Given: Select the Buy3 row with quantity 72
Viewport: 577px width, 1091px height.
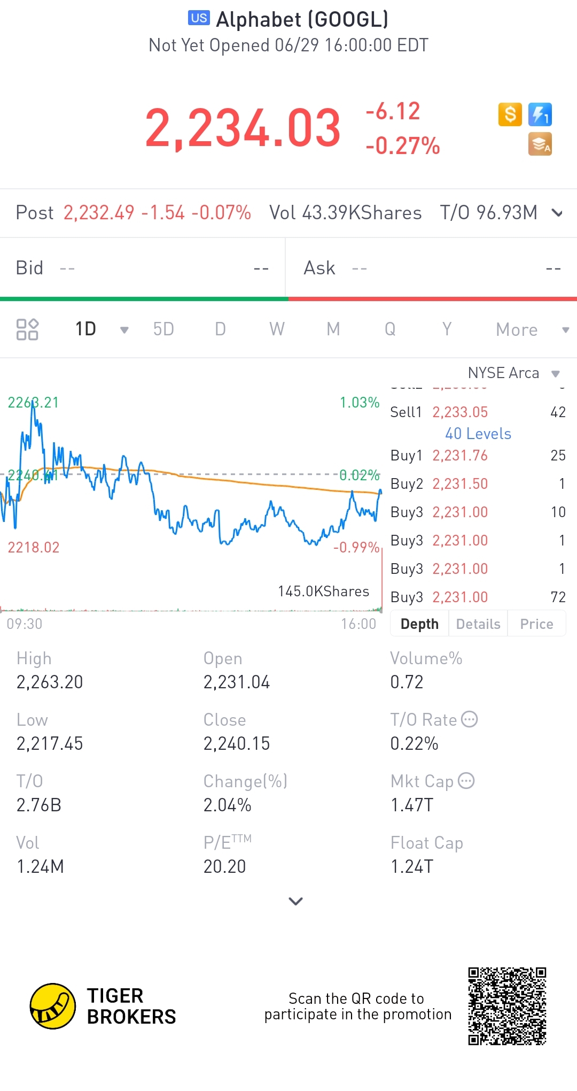Looking at the screenshot, I should tap(478, 597).
